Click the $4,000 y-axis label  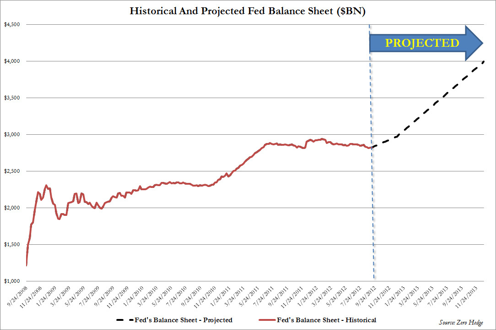[12, 61]
